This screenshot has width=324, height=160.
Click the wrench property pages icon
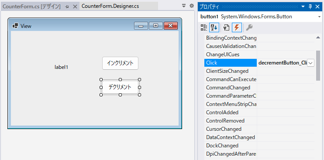point(249,27)
